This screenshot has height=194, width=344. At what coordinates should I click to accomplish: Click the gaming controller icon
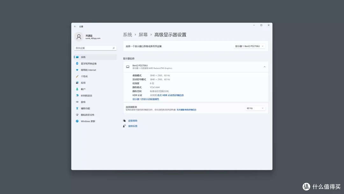click(77, 102)
